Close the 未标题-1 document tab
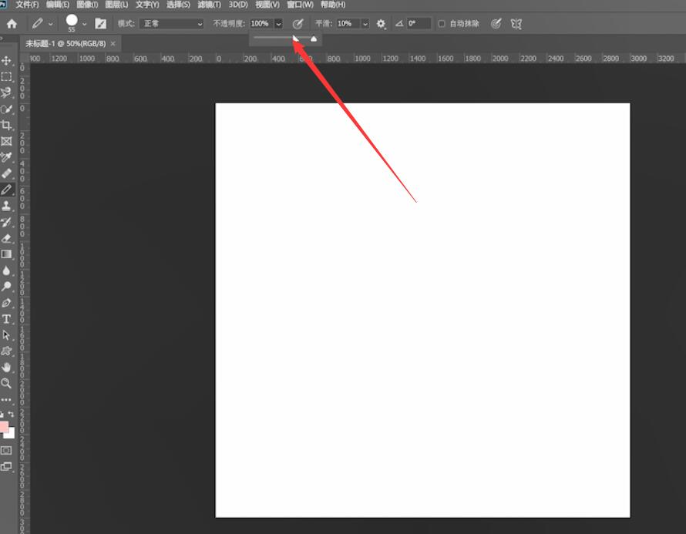The width and height of the screenshot is (686, 534). click(113, 44)
